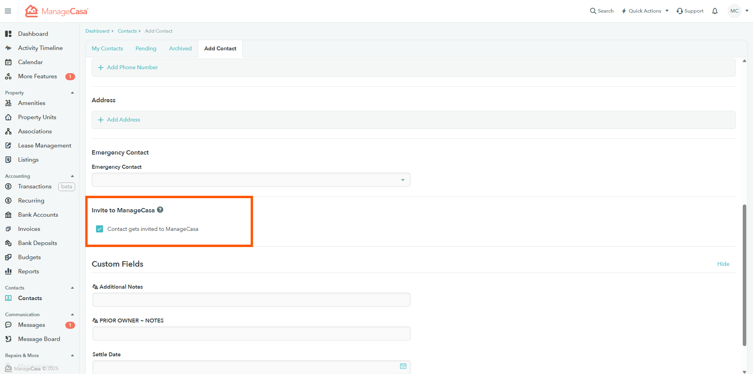This screenshot has height=374, width=753.
Task: Click the Transactions dollar icon
Action: [x=8, y=186]
